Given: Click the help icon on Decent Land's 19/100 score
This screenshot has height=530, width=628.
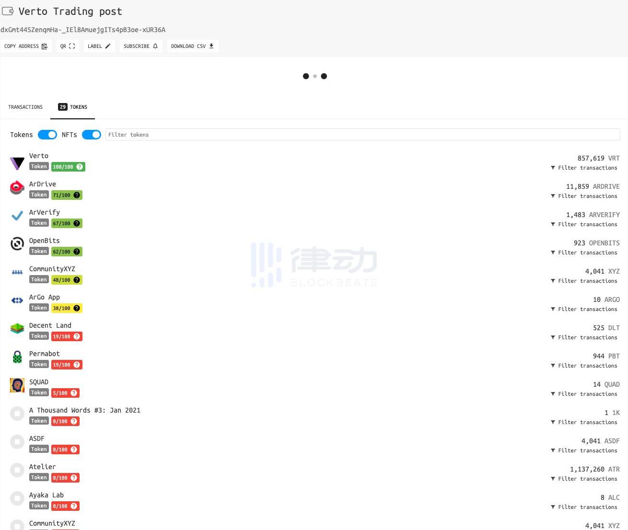Looking at the screenshot, I should click(x=77, y=336).
